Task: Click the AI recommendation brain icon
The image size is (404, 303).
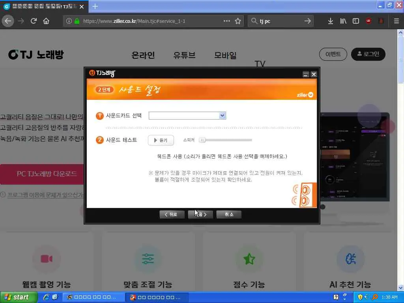Action: pyautogui.click(x=350, y=259)
